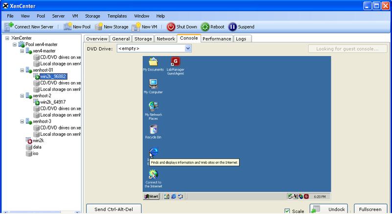
Task: Switch to the Overview tab
Action: (97, 39)
